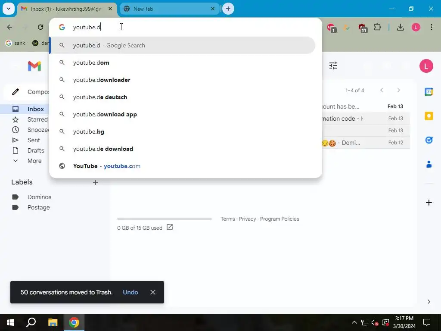Click the browser back arrow
The image size is (441, 331).
pos(9,27)
